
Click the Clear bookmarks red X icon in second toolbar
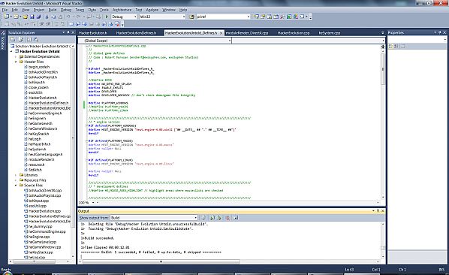(117, 24)
